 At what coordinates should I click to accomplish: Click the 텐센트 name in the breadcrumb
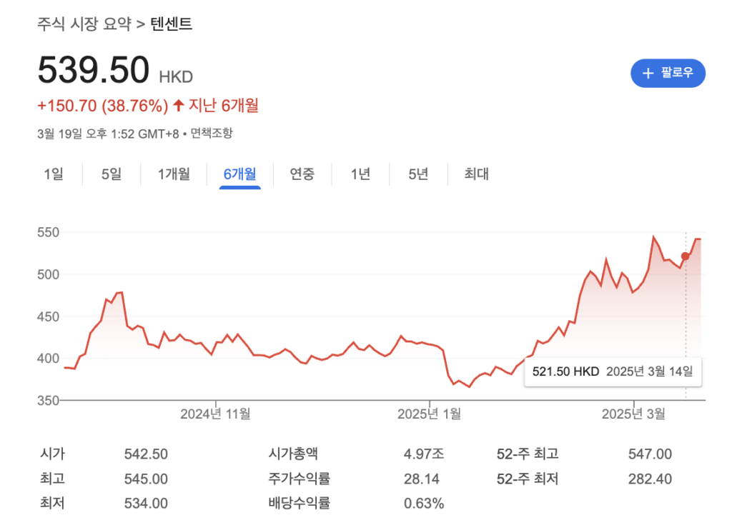click(x=172, y=24)
